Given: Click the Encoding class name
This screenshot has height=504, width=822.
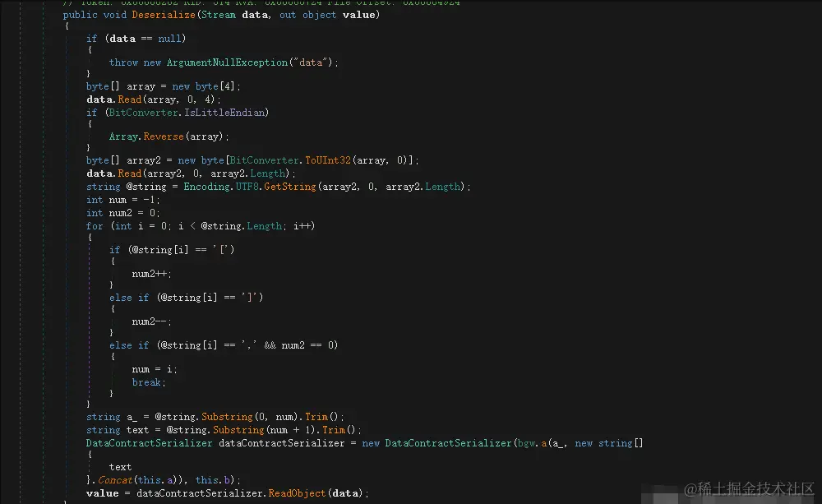Looking at the screenshot, I should [206, 186].
